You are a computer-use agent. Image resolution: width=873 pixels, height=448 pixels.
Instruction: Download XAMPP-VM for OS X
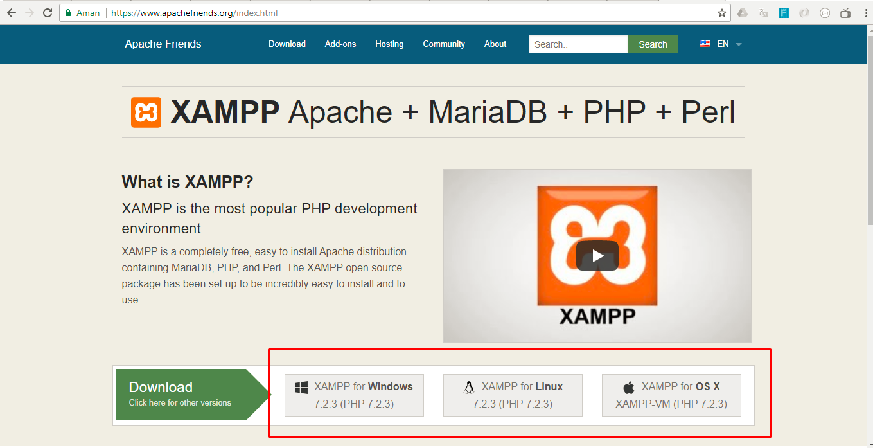(671, 395)
